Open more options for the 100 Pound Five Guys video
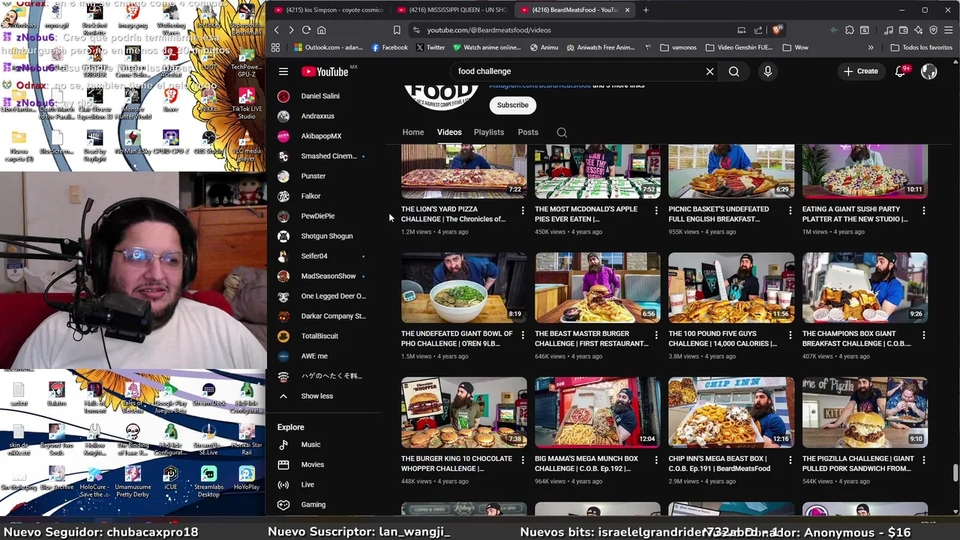This screenshot has width=960, height=540. point(790,335)
